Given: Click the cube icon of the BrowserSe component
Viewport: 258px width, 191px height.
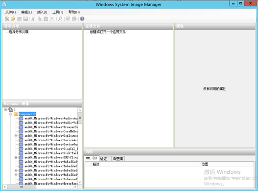Looking at the screenshot, I should 21,127.
